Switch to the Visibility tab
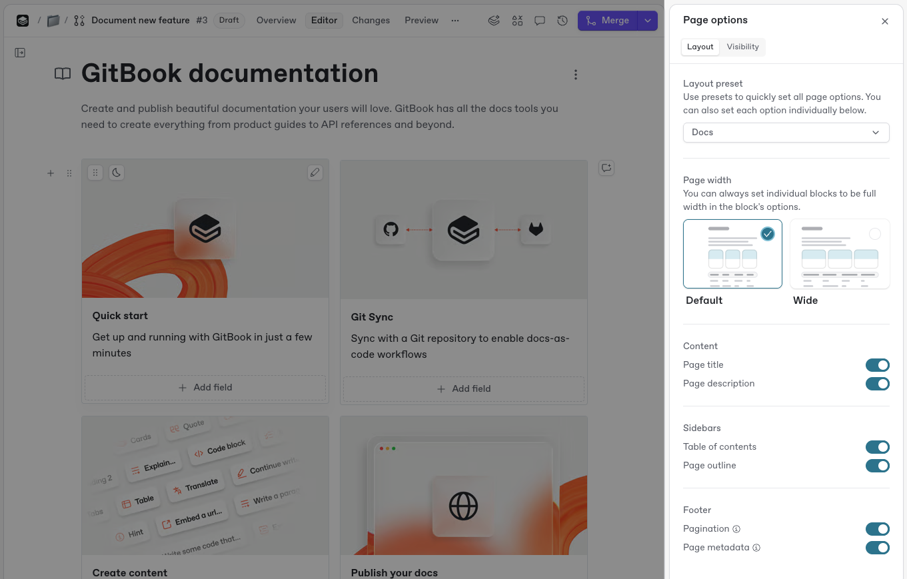 (x=742, y=47)
